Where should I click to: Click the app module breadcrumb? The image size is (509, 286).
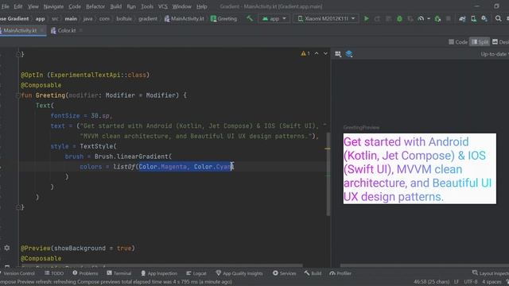point(40,19)
